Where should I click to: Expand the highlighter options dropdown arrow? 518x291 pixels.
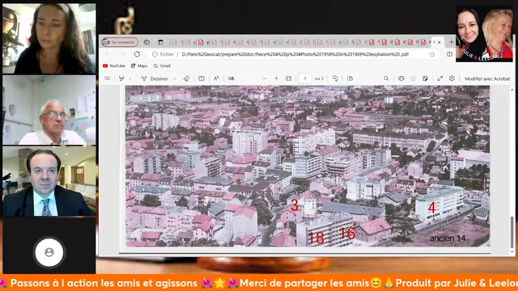(x=129, y=78)
